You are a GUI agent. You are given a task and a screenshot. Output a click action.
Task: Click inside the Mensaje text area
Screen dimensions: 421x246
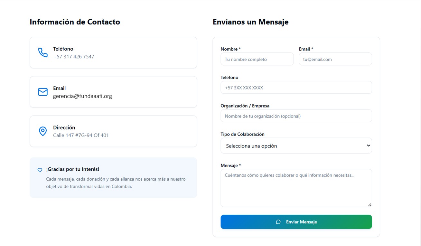(x=296, y=188)
